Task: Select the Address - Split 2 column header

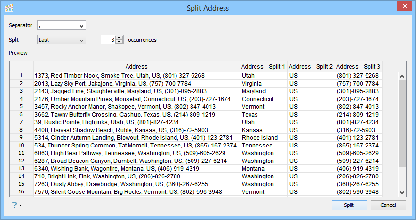Action: (311, 67)
